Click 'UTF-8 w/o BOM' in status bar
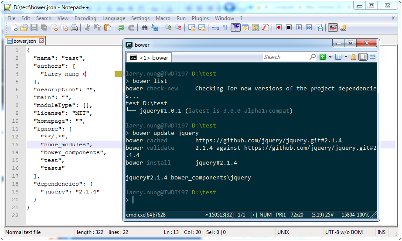402x241 pixels. pyautogui.click(x=344, y=232)
